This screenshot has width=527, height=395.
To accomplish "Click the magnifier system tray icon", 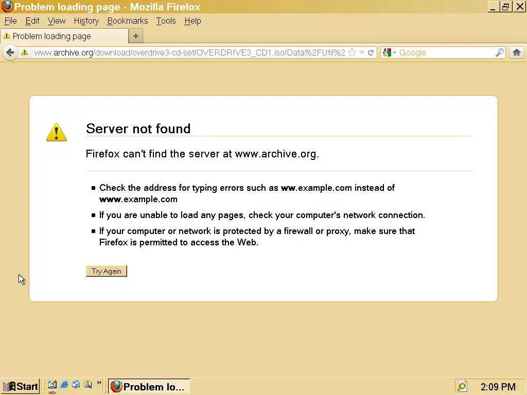I will [462, 386].
